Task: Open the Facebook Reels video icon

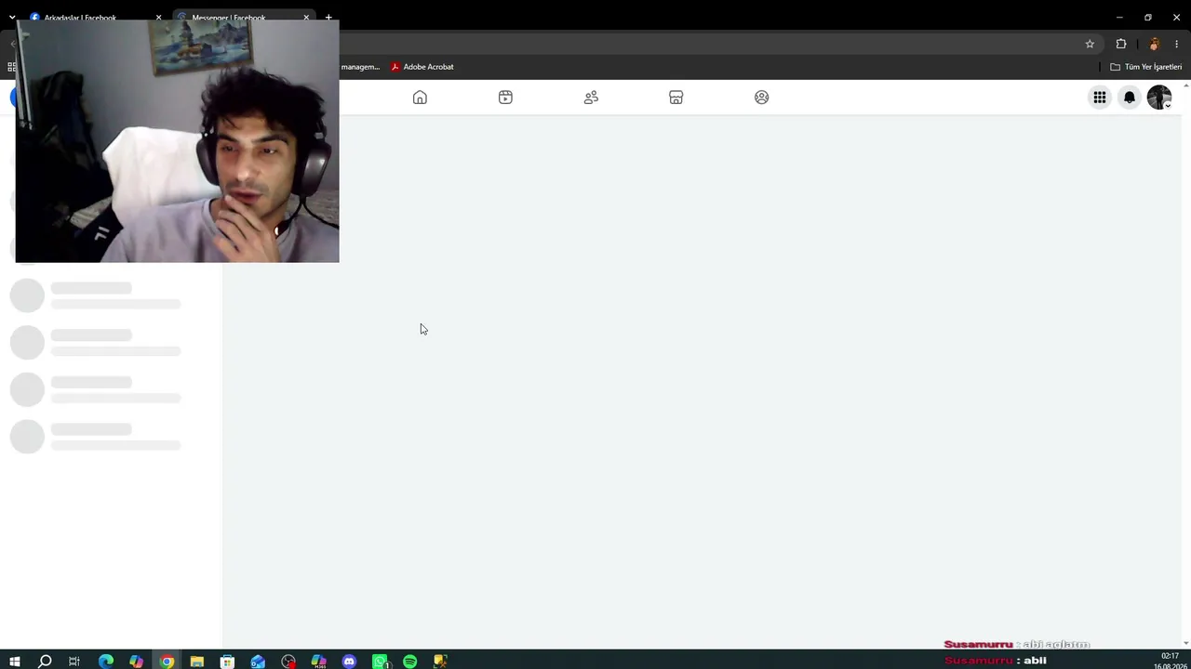Action: click(505, 98)
